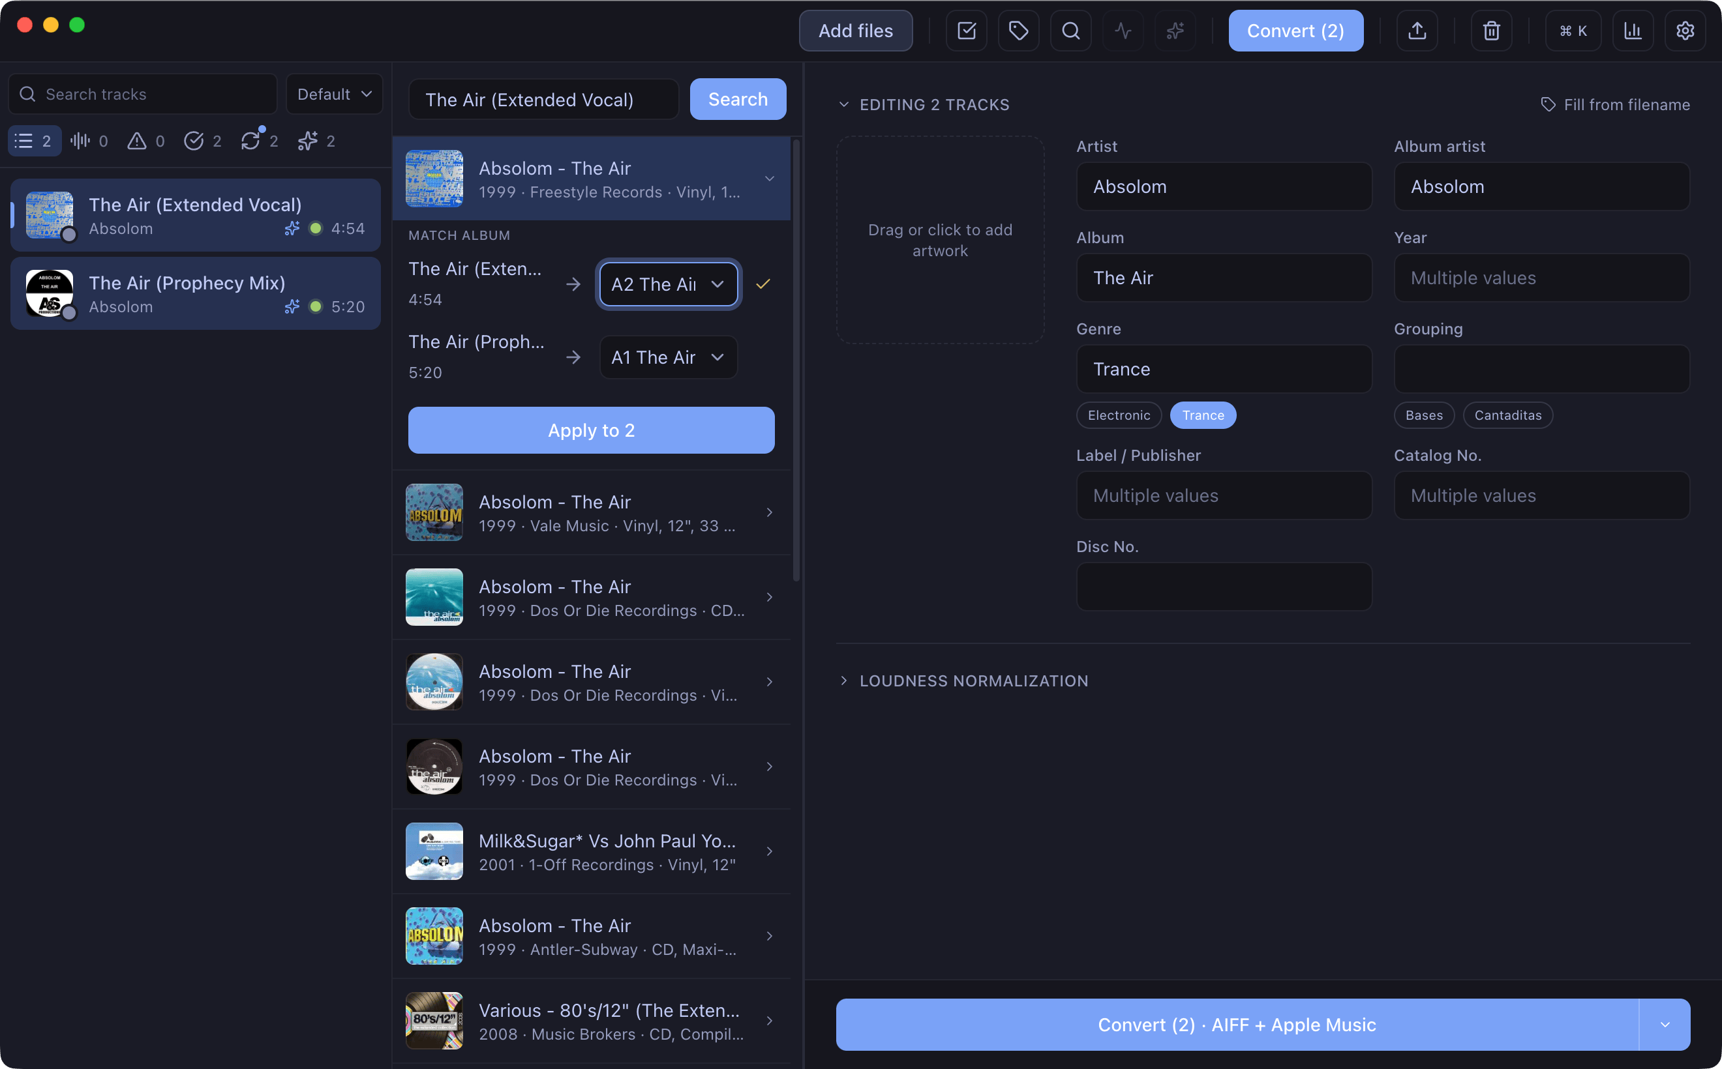
Task: Select the sync filter tab with blue dot
Action: pyautogui.click(x=259, y=141)
